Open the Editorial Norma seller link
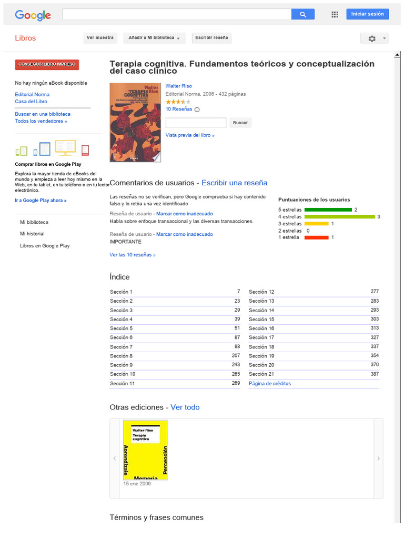This screenshot has width=404, height=539. click(32, 95)
